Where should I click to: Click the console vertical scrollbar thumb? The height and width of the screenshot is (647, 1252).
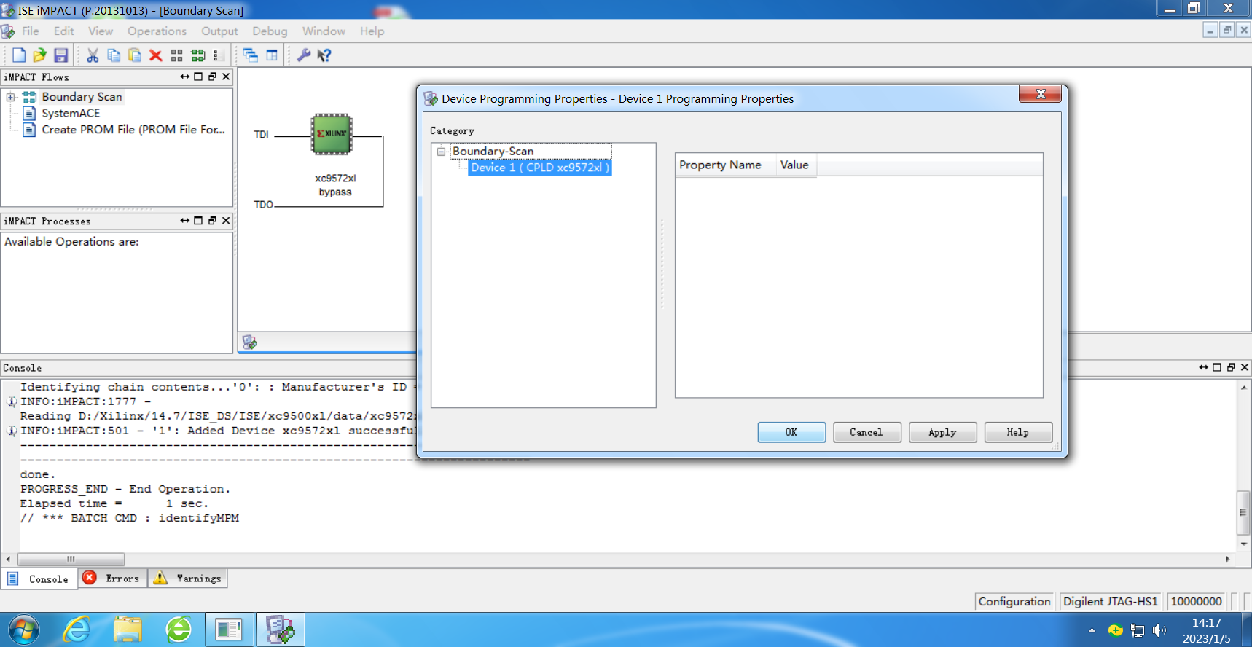[x=1243, y=513]
